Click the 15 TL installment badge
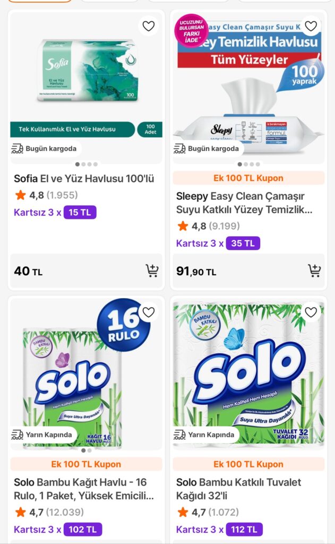The image size is (335, 544). [x=80, y=212]
